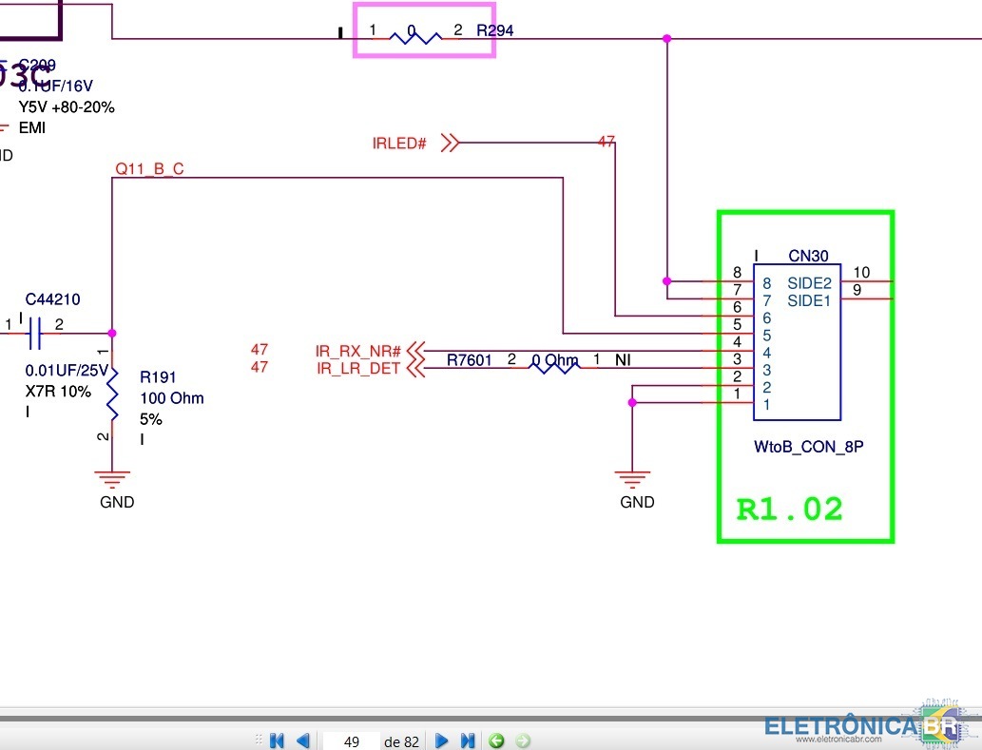Advance to the next page
Viewport: 982px width, 750px height.
coord(442,740)
